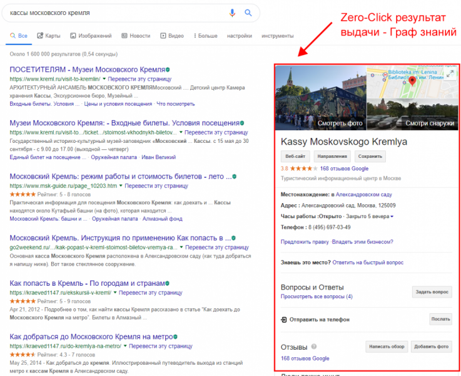461x376 pixels.
Task: Open the 168 отзывов Google link beside the star rating
Action: pos(344,169)
